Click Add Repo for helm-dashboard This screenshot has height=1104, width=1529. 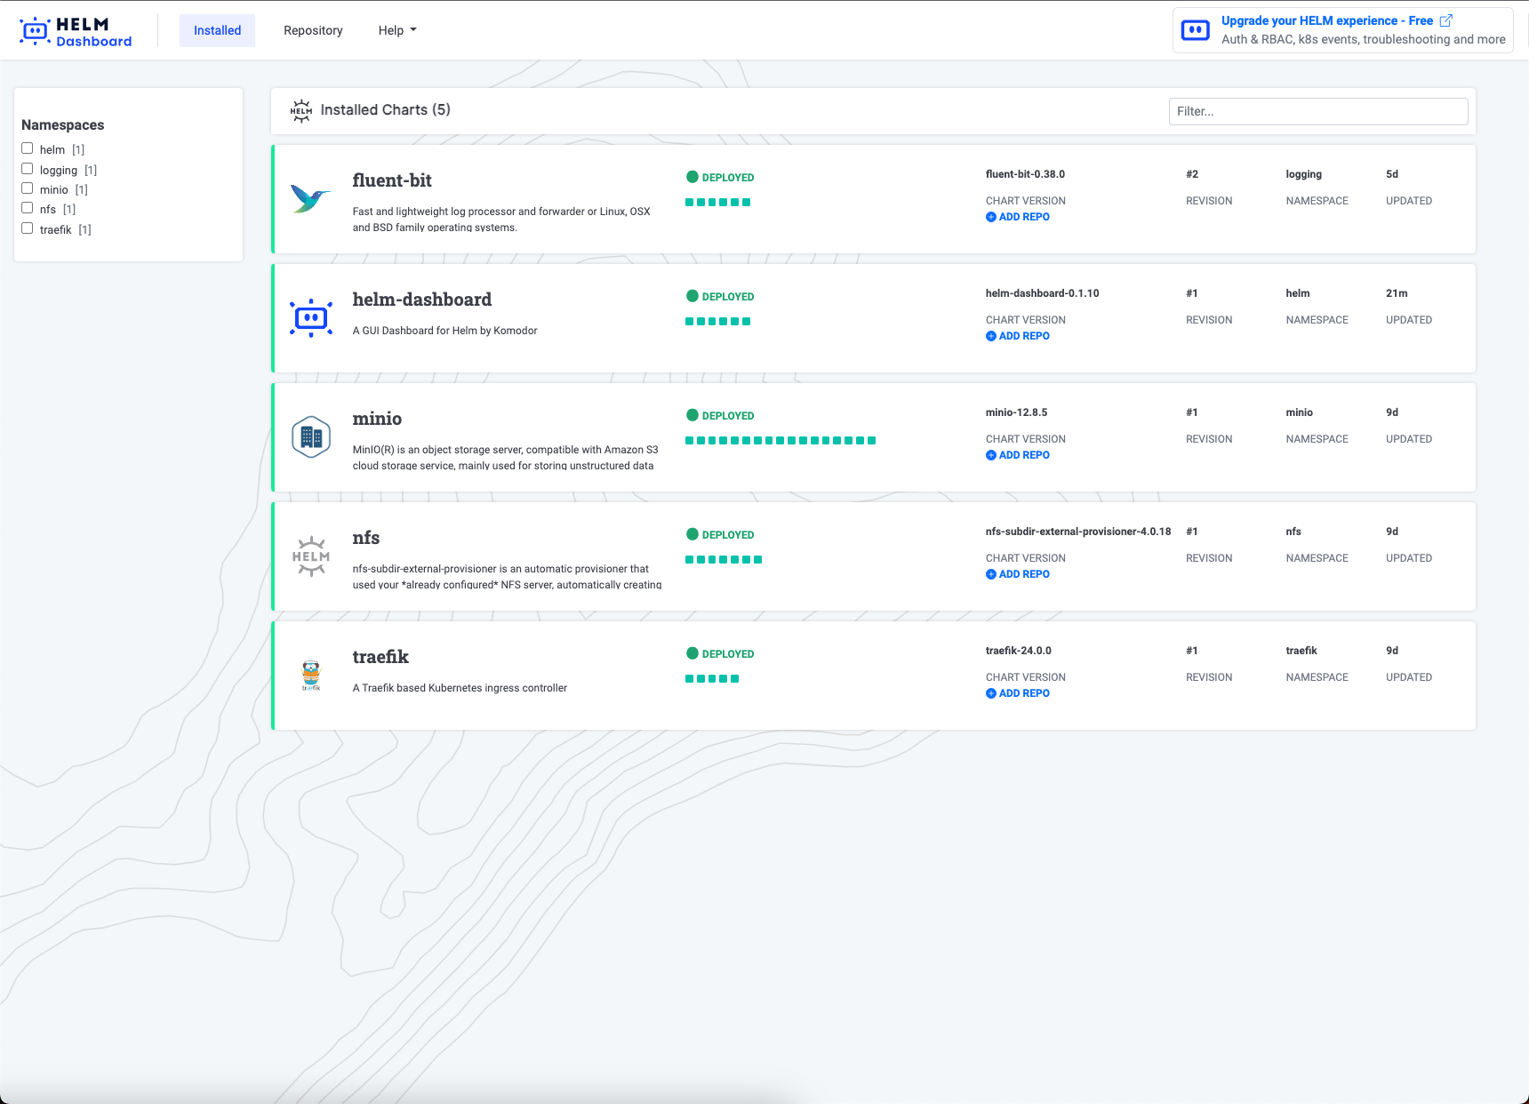pyautogui.click(x=1018, y=336)
